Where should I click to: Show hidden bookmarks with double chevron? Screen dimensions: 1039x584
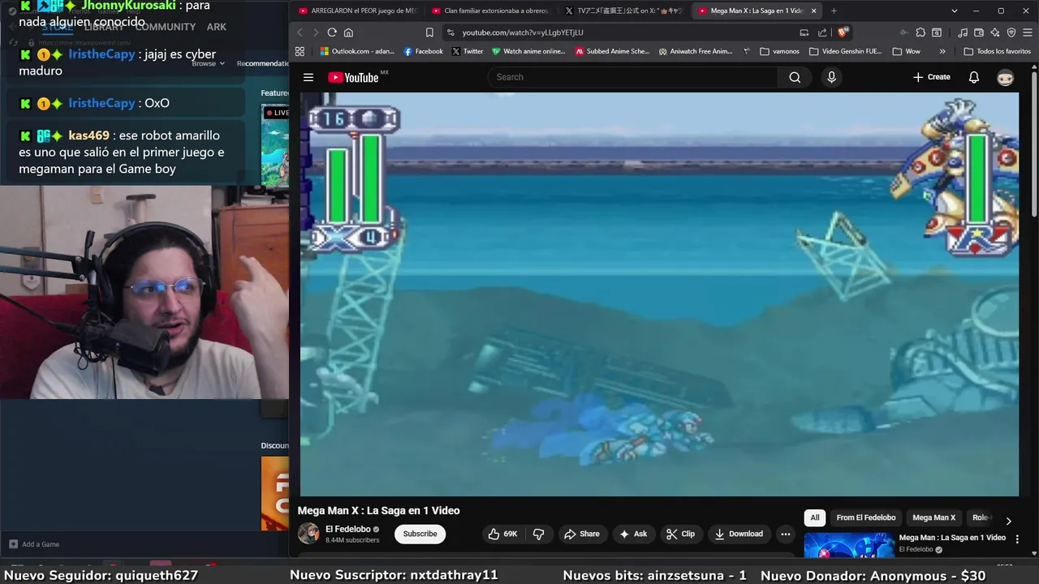point(942,51)
